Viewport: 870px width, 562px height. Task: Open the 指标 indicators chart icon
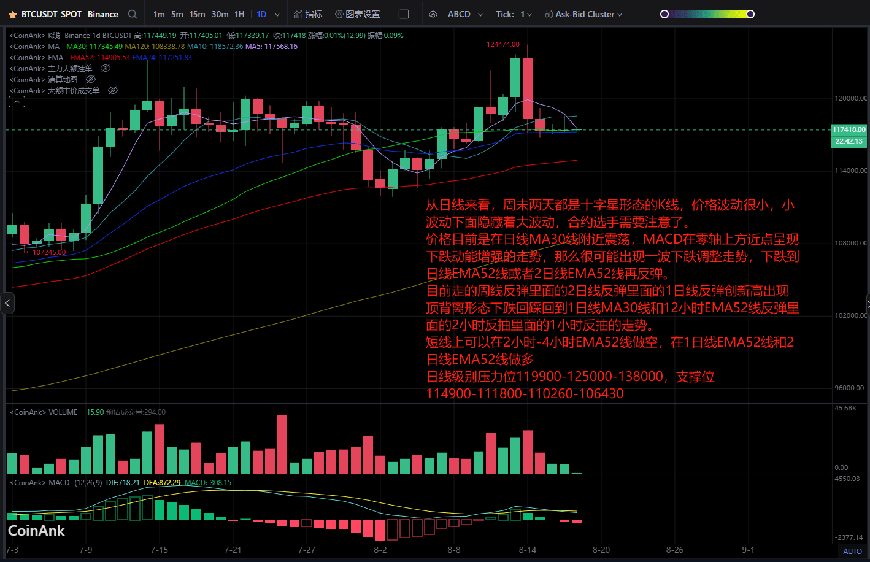(x=298, y=14)
